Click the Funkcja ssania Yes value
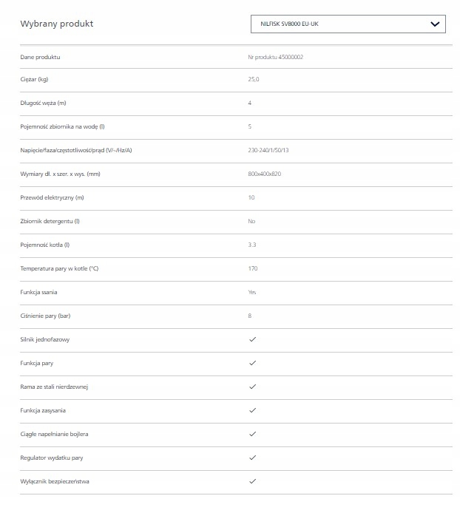The height and width of the screenshot is (510, 460). pos(252,292)
